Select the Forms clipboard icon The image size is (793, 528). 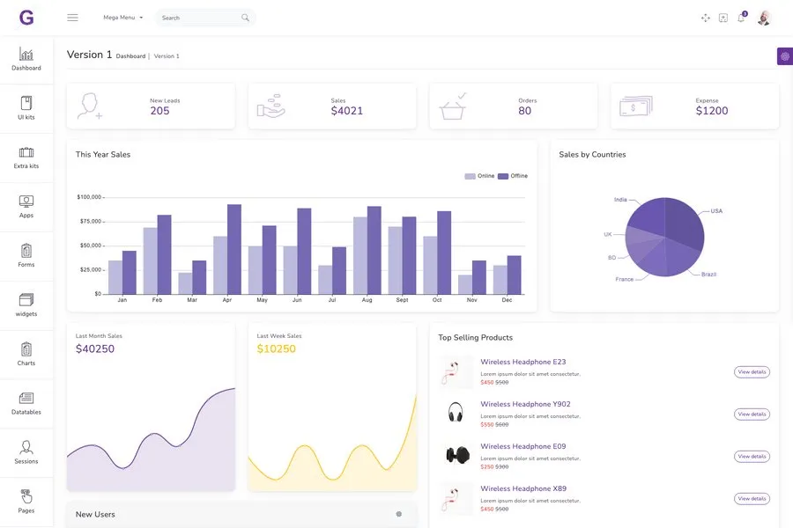coord(26,252)
